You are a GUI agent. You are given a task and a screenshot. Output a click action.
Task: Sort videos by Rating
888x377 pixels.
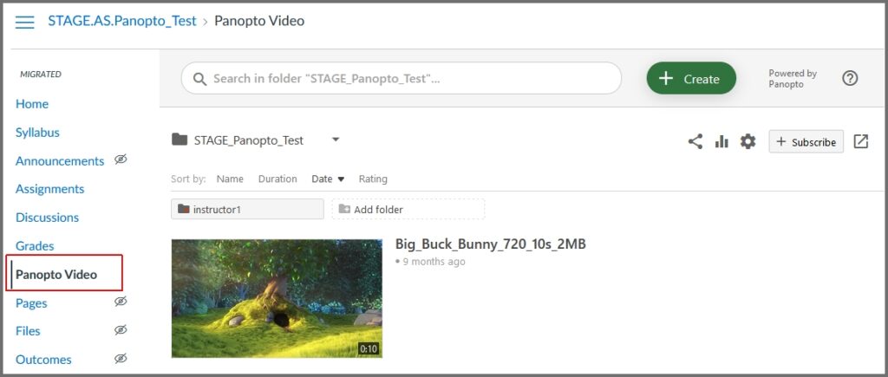point(373,179)
